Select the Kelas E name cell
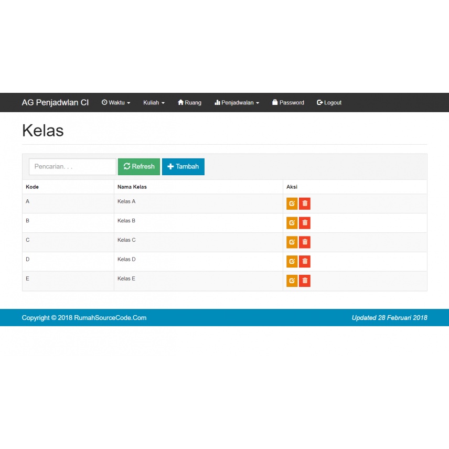The width and height of the screenshot is (449, 449). click(198, 281)
